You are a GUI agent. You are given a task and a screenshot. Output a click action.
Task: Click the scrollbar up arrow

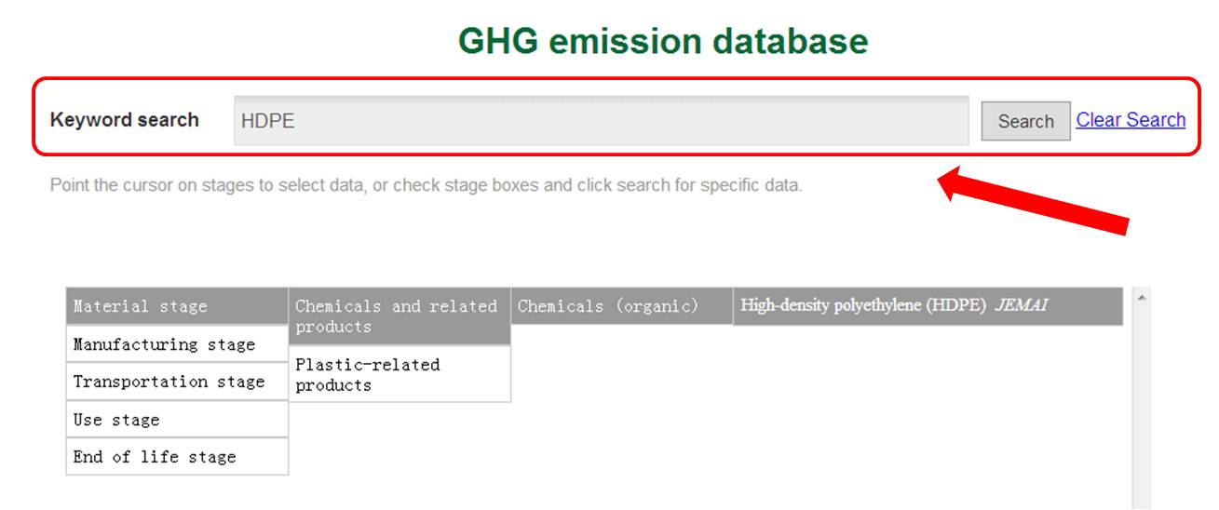pos(1142,296)
